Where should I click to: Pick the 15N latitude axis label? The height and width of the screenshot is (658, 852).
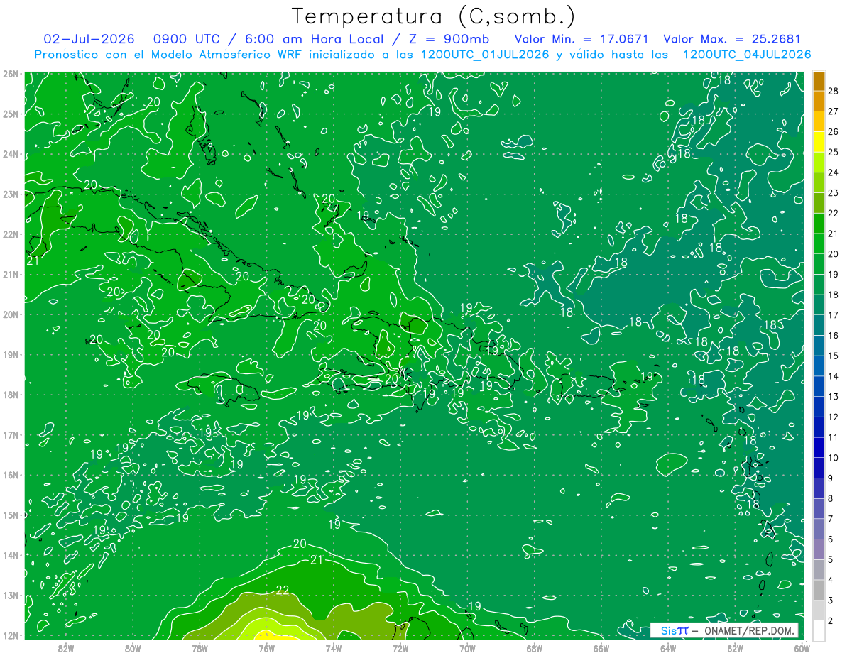click(11, 515)
